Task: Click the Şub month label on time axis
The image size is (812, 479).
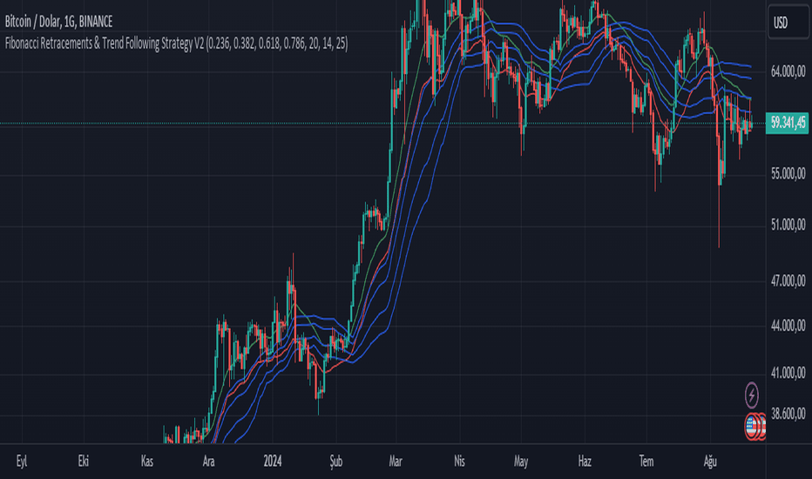Action: click(336, 462)
